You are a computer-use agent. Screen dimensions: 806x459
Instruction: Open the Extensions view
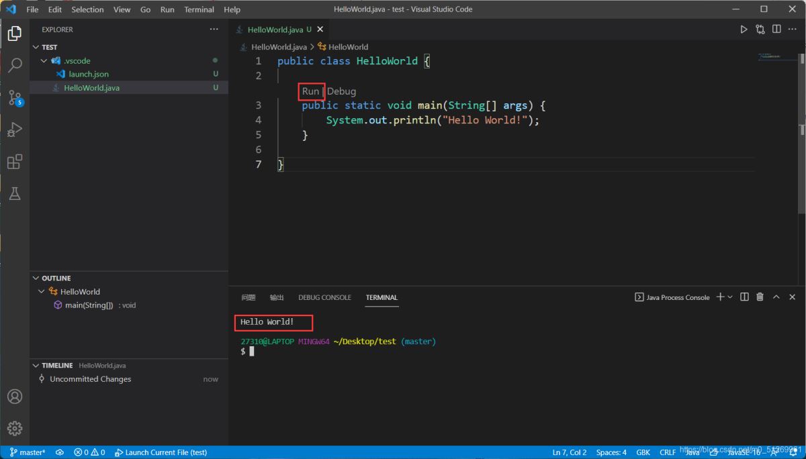click(15, 162)
